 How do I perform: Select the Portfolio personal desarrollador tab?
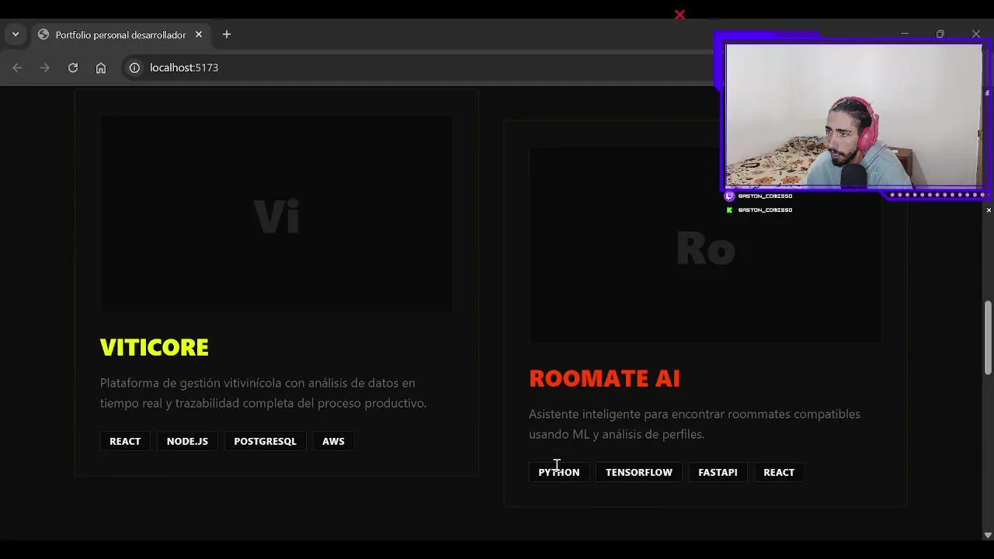click(120, 35)
